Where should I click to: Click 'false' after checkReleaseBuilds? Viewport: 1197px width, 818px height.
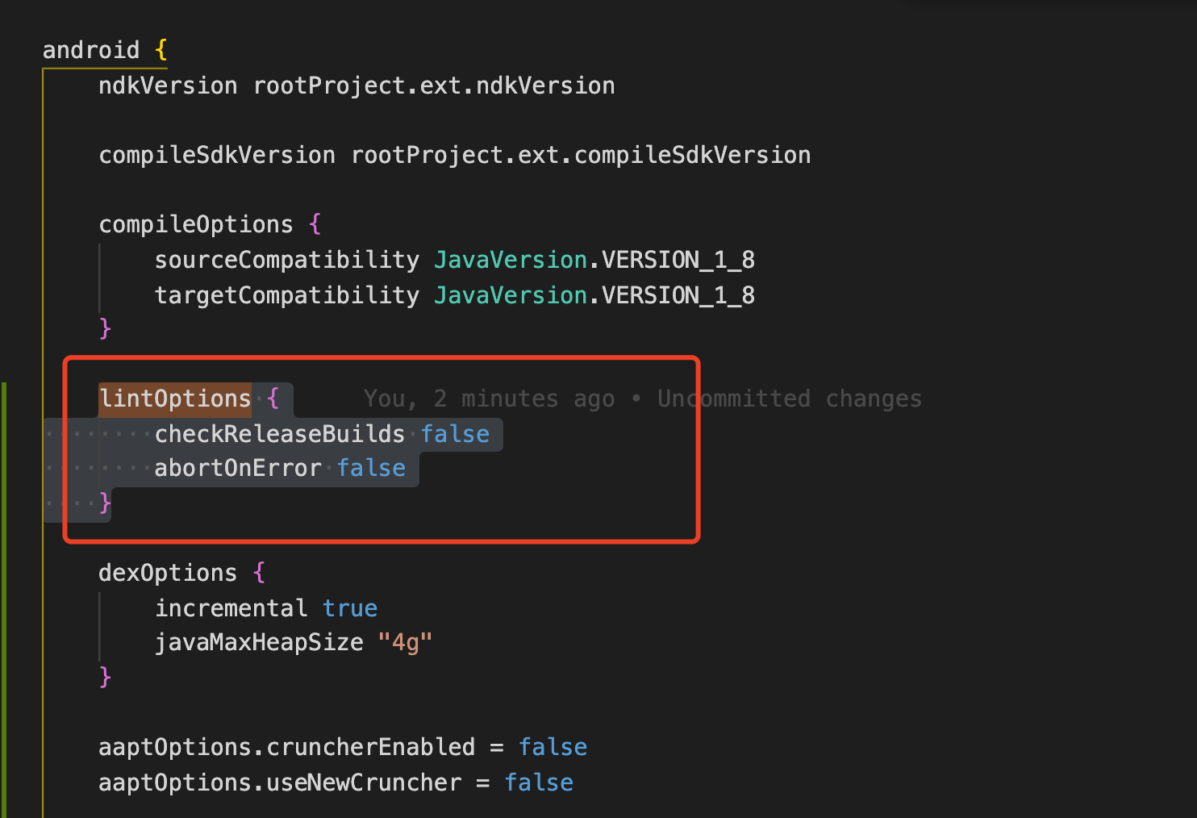[x=455, y=434]
